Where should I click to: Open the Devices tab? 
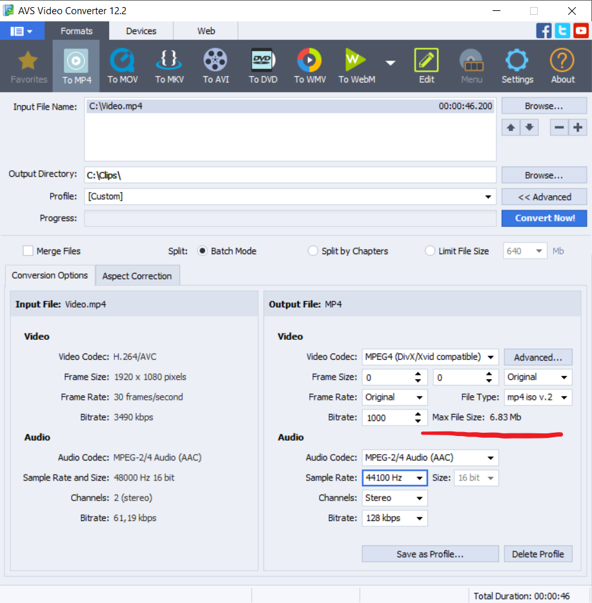tap(141, 31)
